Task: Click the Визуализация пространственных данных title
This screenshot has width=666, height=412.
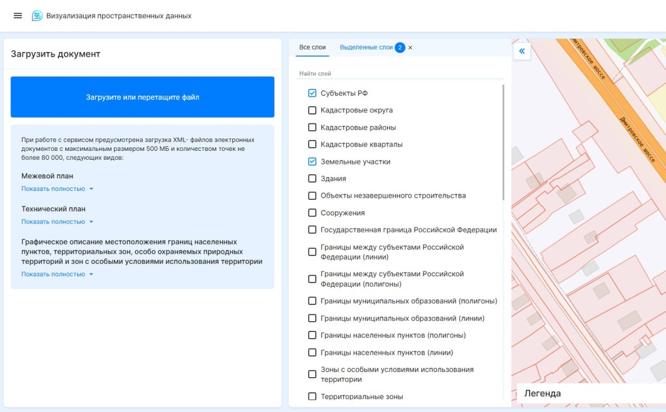Action: 119,16
